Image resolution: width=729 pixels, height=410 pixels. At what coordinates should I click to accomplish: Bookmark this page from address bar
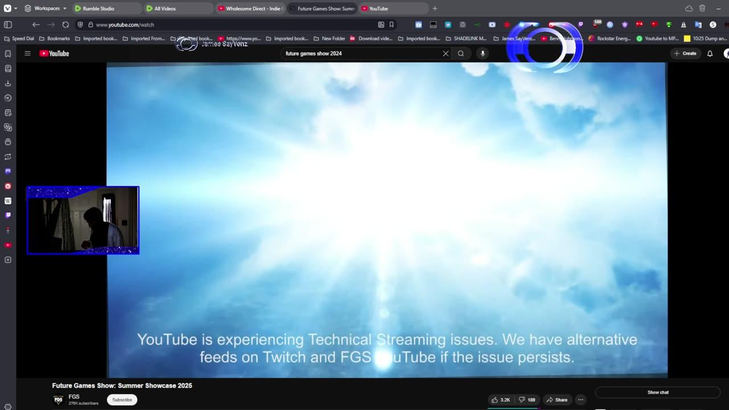(391, 24)
